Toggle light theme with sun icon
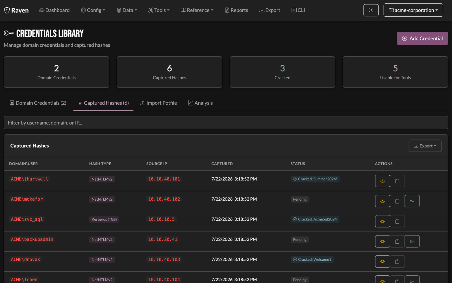 pos(371,10)
